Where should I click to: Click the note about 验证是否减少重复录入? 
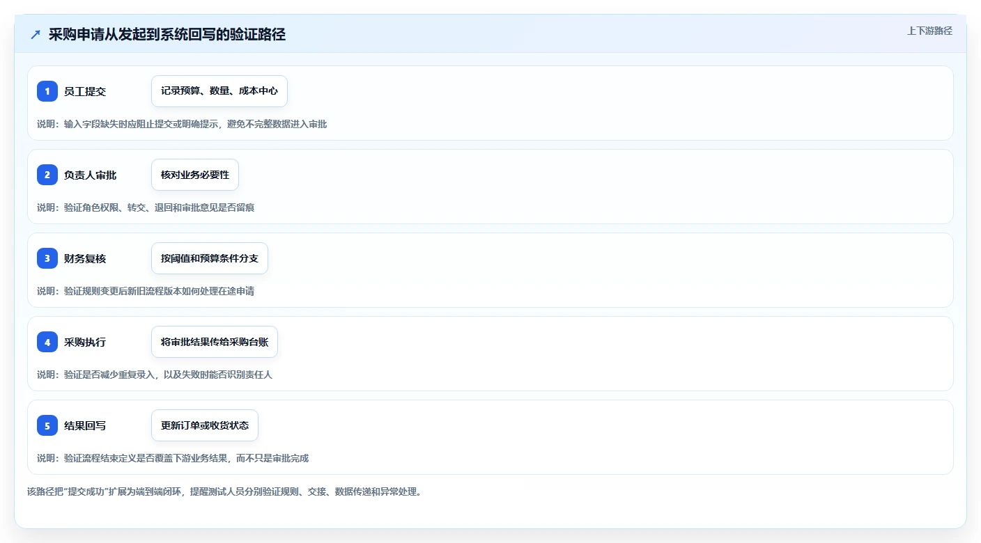[x=155, y=375]
